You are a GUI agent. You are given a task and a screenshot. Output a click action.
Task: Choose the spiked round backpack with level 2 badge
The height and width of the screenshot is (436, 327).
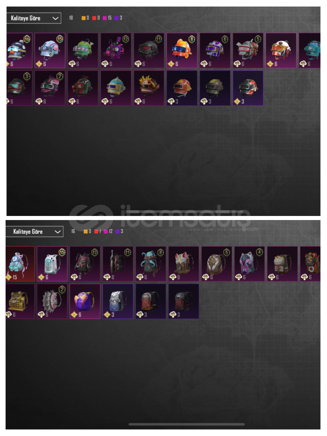pyautogui.click(x=52, y=301)
